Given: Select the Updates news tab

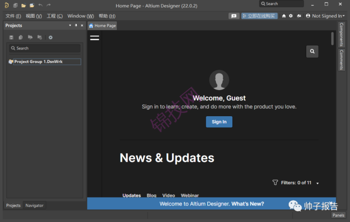Looking at the screenshot, I should tap(132, 195).
